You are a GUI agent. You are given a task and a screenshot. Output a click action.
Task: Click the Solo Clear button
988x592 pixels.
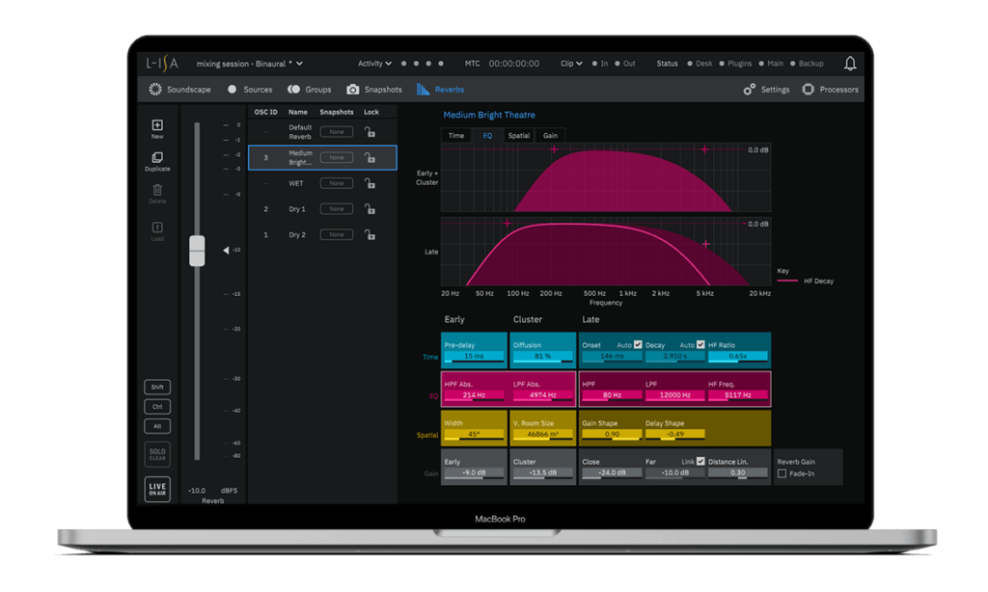(157, 454)
